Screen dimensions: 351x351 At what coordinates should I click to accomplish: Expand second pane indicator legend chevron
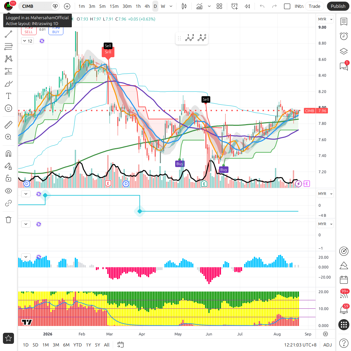click(26, 194)
